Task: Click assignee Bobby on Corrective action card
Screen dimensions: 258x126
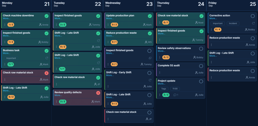Action: point(250,29)
